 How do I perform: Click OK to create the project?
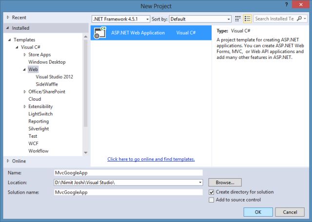(x=258, y=212)
